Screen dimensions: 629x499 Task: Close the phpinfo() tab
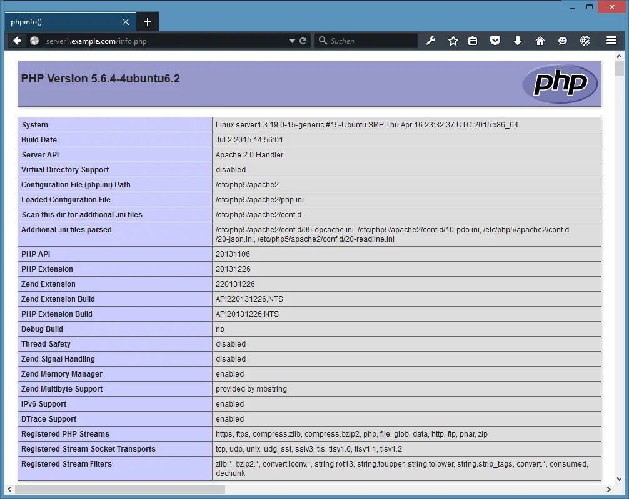pyautogui.click(x=126, y=22)
